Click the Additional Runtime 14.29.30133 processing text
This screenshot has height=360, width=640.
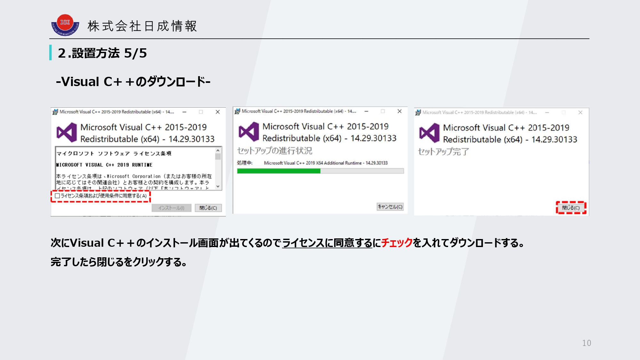[326, 163]
